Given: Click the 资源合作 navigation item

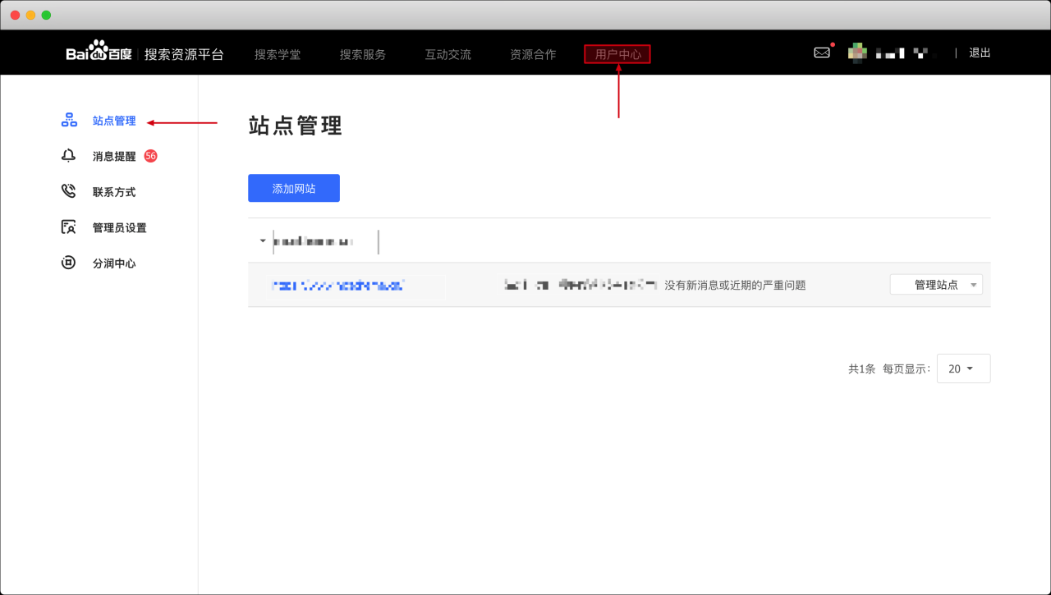Looking at the screenshot, I should pos(533,54).
